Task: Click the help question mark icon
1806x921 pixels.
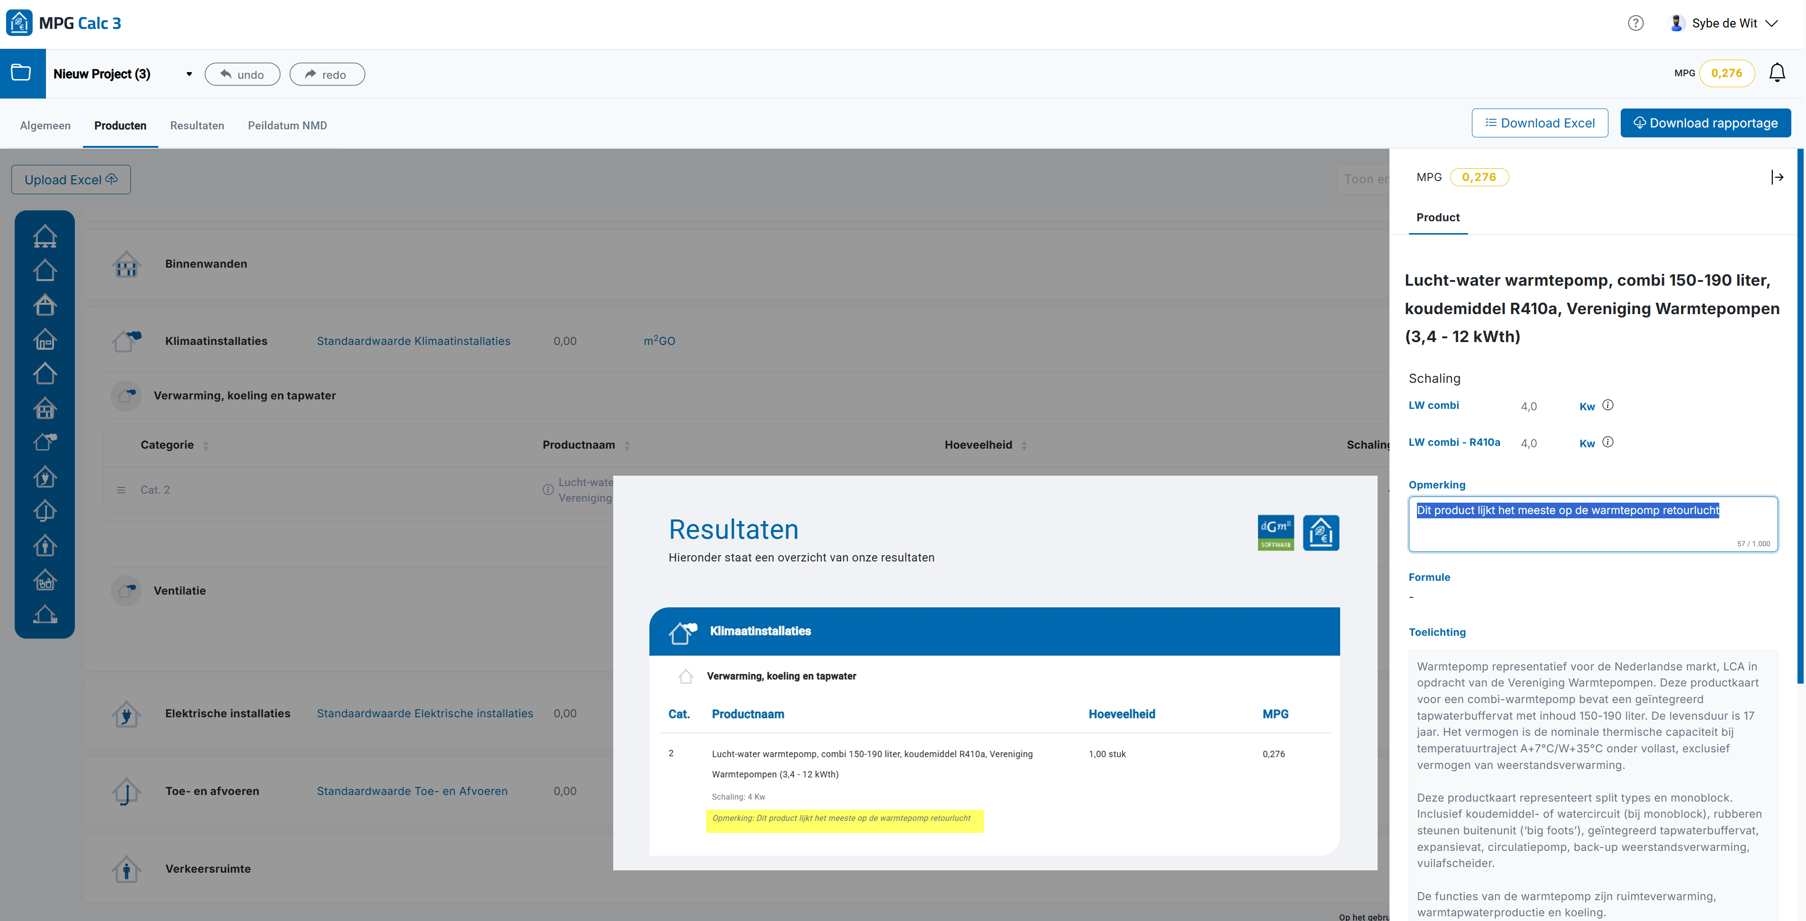Action: point(1635,23)
